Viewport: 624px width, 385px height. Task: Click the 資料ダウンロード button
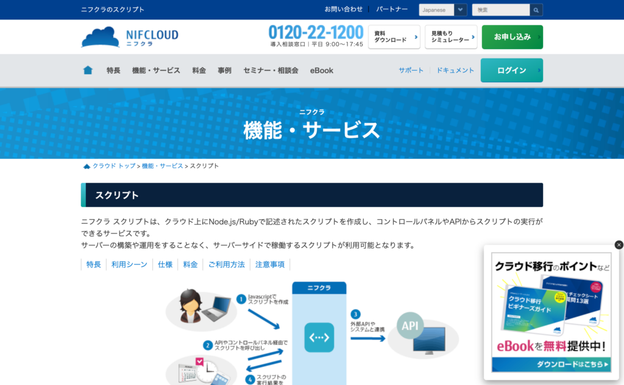(394, 37)
